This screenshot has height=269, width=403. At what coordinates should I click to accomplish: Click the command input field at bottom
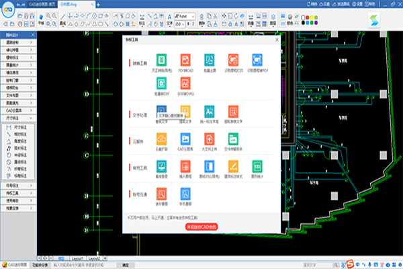(x=101, y=266)
